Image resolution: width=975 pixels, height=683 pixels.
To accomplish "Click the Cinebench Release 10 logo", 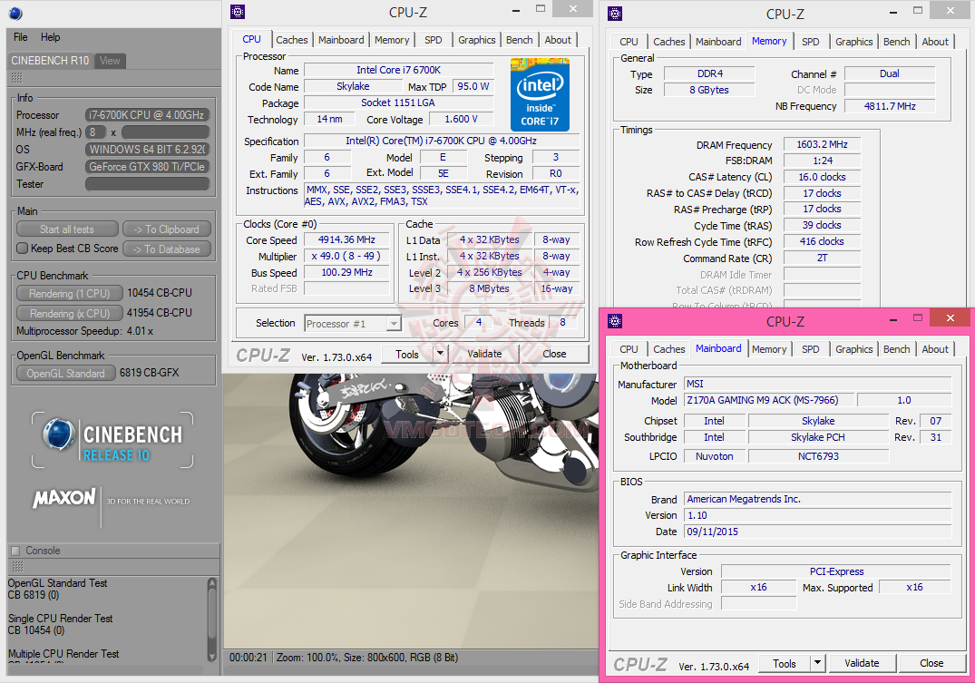I will tap(112, 441).
